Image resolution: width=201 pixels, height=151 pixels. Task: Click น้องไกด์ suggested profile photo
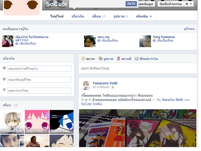tap(8, 41)
